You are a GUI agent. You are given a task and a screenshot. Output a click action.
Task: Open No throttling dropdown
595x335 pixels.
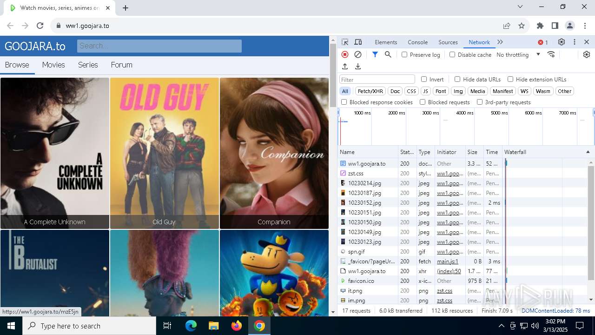point(518,54)
